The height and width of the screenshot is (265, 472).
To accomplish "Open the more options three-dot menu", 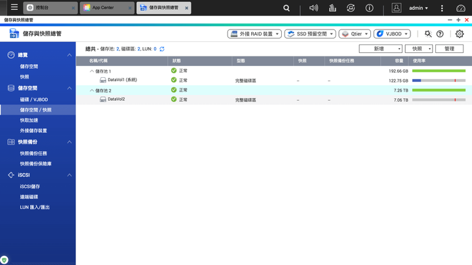I will point(442,8).
